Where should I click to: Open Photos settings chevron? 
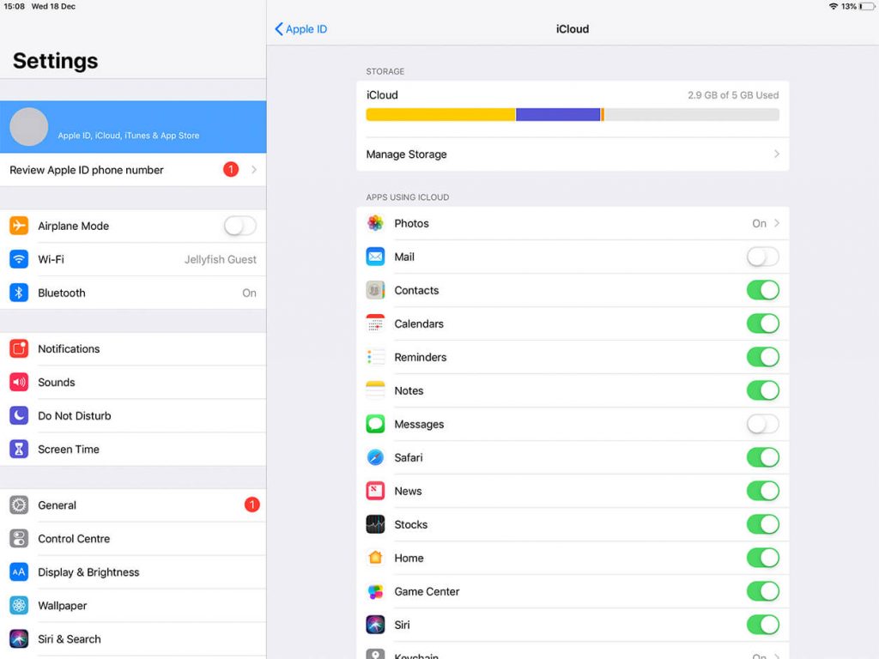776,223
